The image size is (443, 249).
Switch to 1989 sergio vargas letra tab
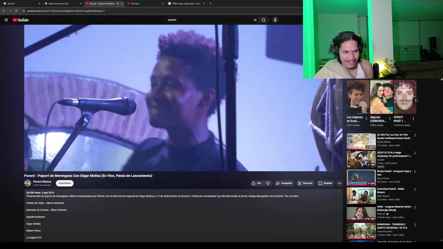pyautogui.click(x=186, y=3)
